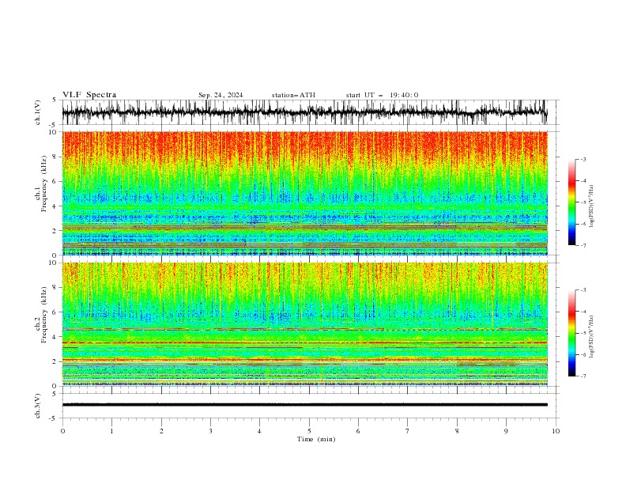Viewport: 626px width, 484px height.
Task: Click the ch.2 spectrogram panel
Action: tap(304, 324)
